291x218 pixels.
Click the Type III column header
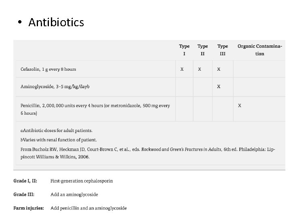tap(222, 50)
